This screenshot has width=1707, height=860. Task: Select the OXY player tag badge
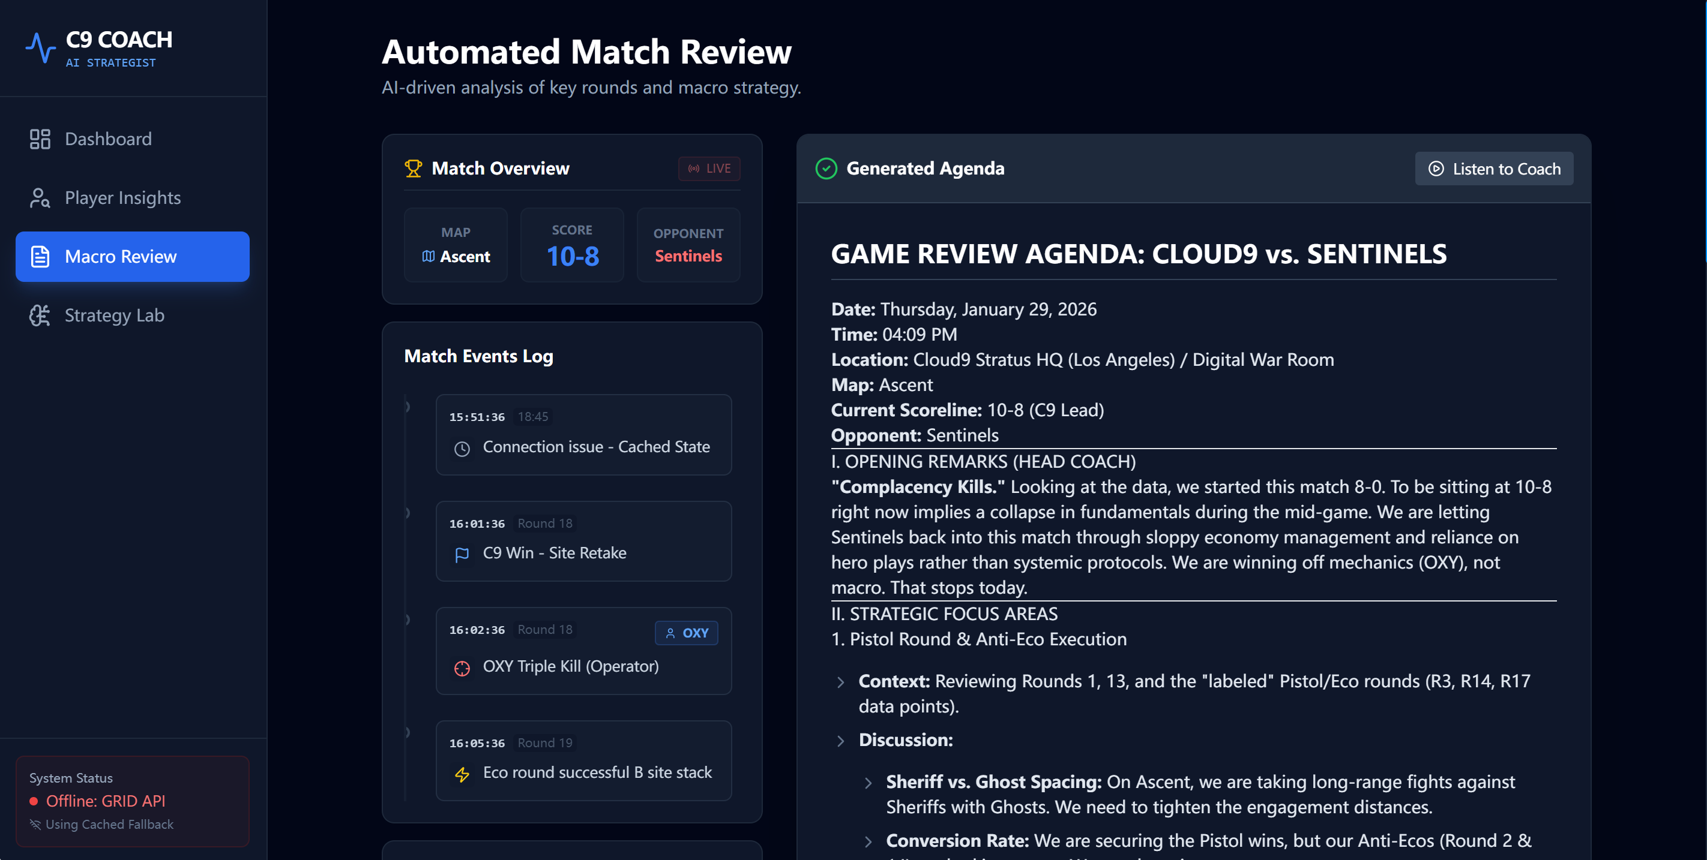click(686, 633)
